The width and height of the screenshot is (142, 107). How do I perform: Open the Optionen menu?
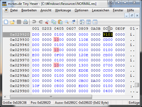click(x=81, y=10)
